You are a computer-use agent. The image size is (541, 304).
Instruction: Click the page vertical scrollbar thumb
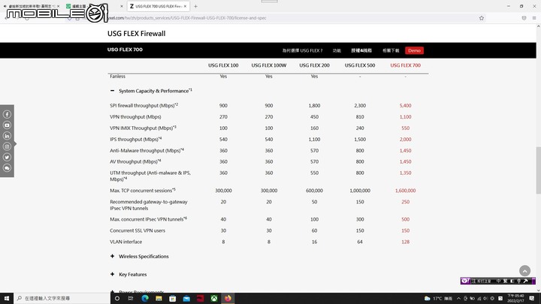coord(538,170)
